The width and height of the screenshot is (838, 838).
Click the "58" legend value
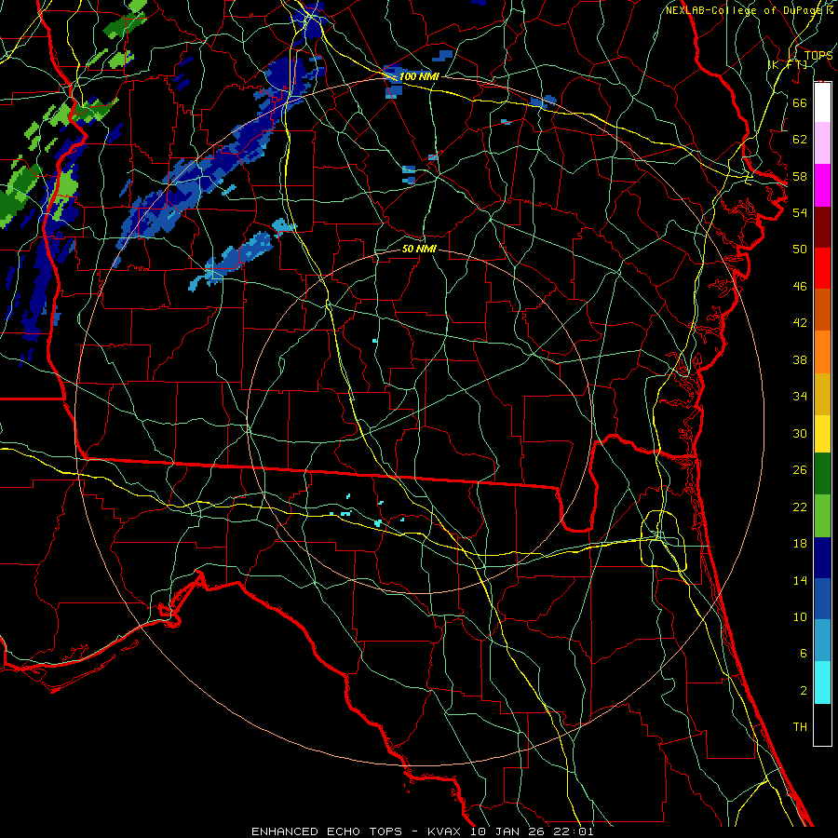tap(800, 176)
